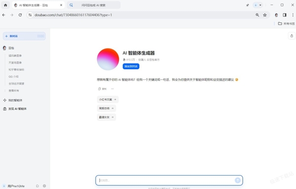Open the 全球经济展望 chat history item
The height and width of the screenshot is (189, 296).
pos(16,83)
